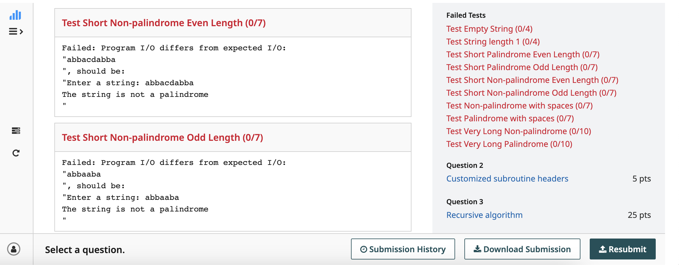
Task: Open the account profile icon
Action: tap(14, 249)
